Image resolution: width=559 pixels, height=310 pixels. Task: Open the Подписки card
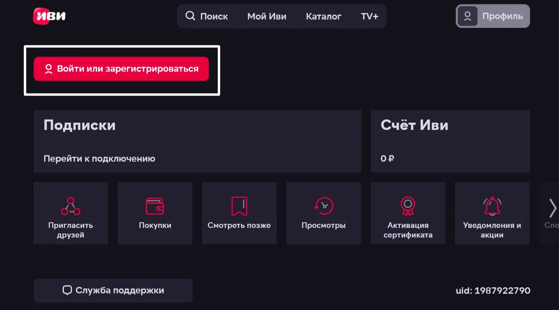(x=197, y=141)
